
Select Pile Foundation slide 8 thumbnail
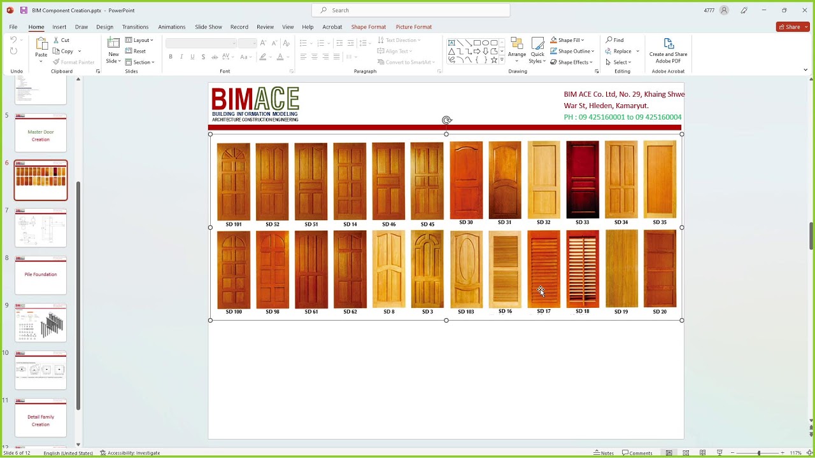(x=41, y=275)
